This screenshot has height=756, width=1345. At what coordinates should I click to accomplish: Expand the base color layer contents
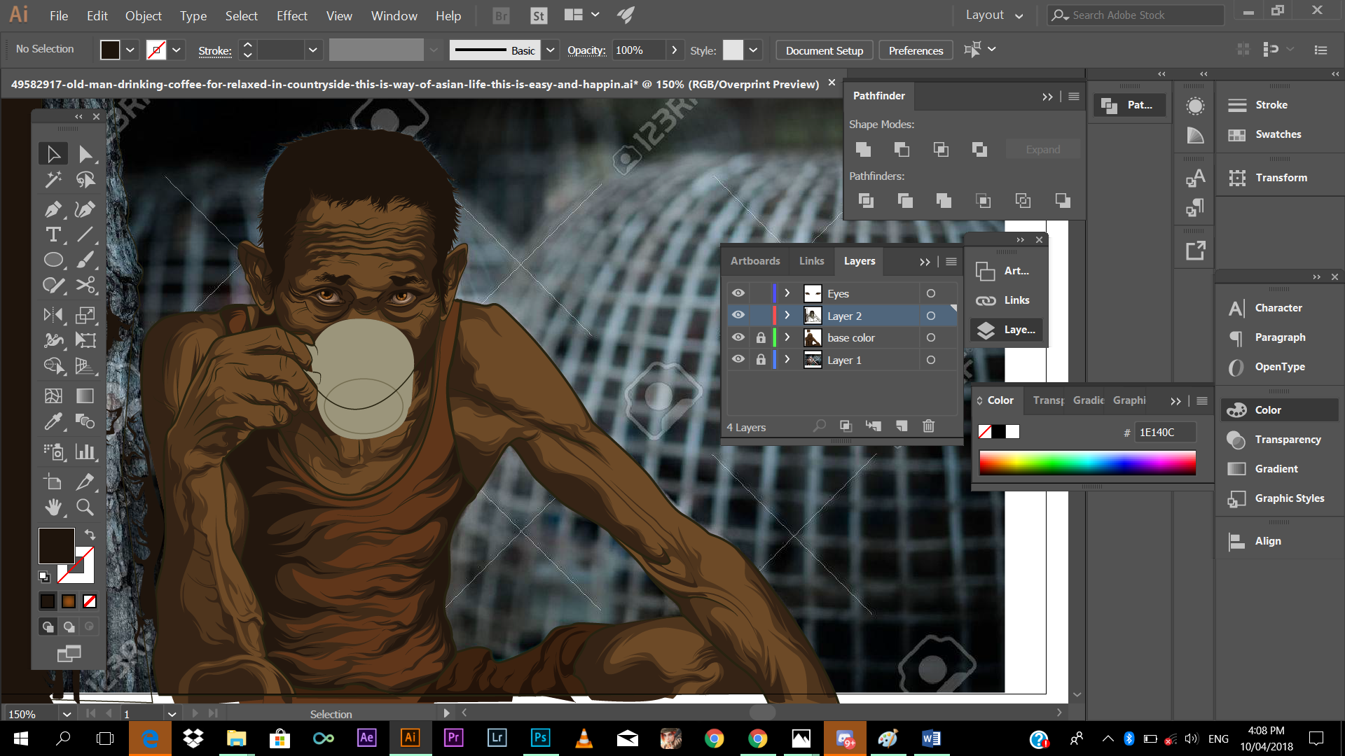[x=787, y=337]
